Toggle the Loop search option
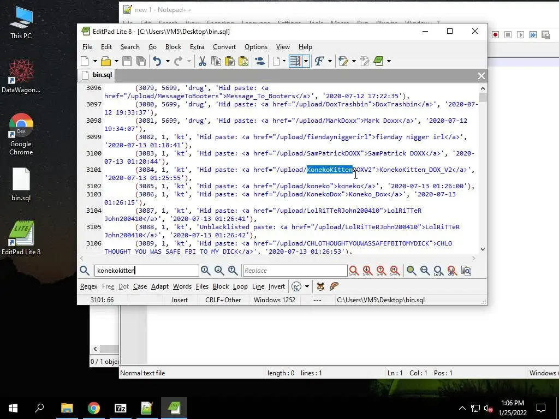The height and width of the screenshot is (419, 559). pyautogui.click(x=240, y=286)
